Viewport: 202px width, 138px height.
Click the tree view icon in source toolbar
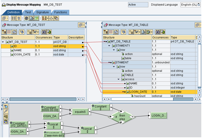[x=4, y=32]
